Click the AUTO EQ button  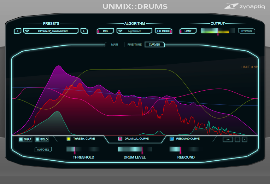tap(43, 150)
